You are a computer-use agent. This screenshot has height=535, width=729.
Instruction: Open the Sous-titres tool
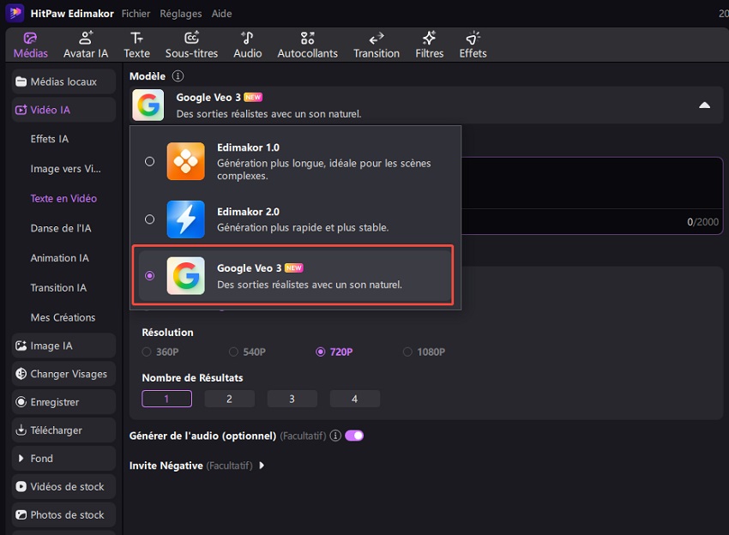pos(191,45)
